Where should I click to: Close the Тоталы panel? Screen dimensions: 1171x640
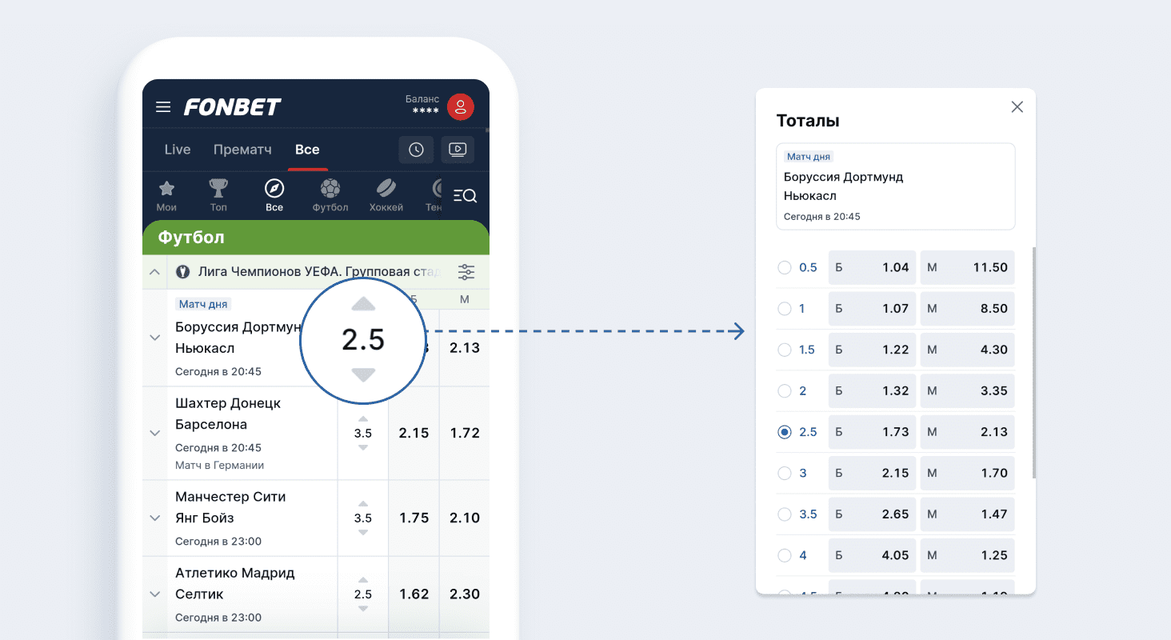point(1017,107)
